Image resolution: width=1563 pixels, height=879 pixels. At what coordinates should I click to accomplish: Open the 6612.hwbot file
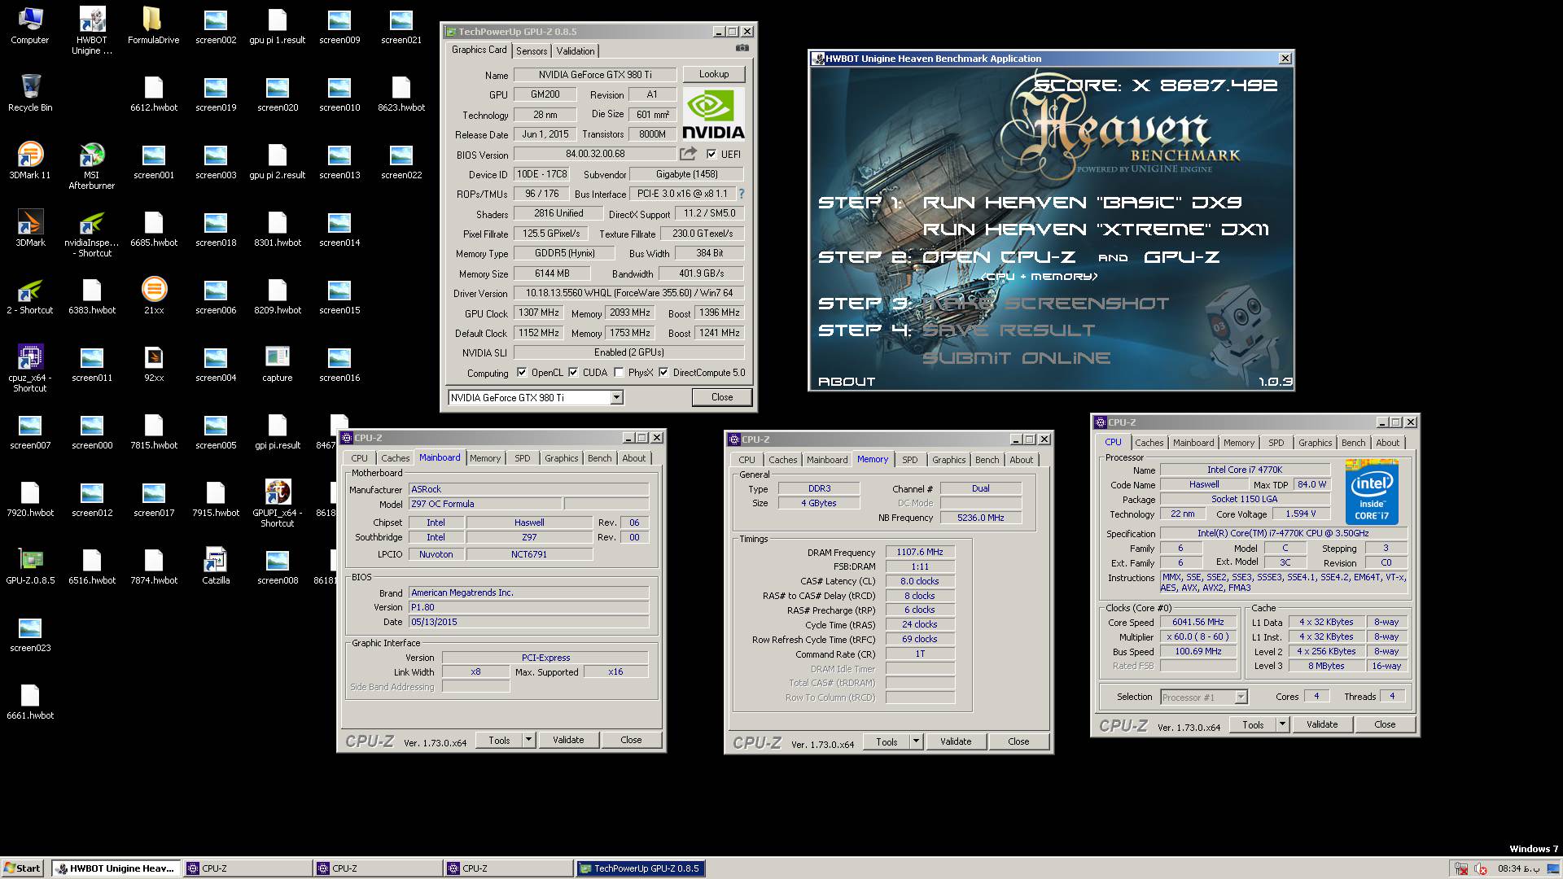pyautogui.click(x=154, y=93)
